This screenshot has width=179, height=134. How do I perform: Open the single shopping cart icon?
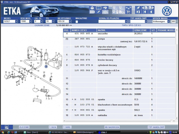(128, 12)
